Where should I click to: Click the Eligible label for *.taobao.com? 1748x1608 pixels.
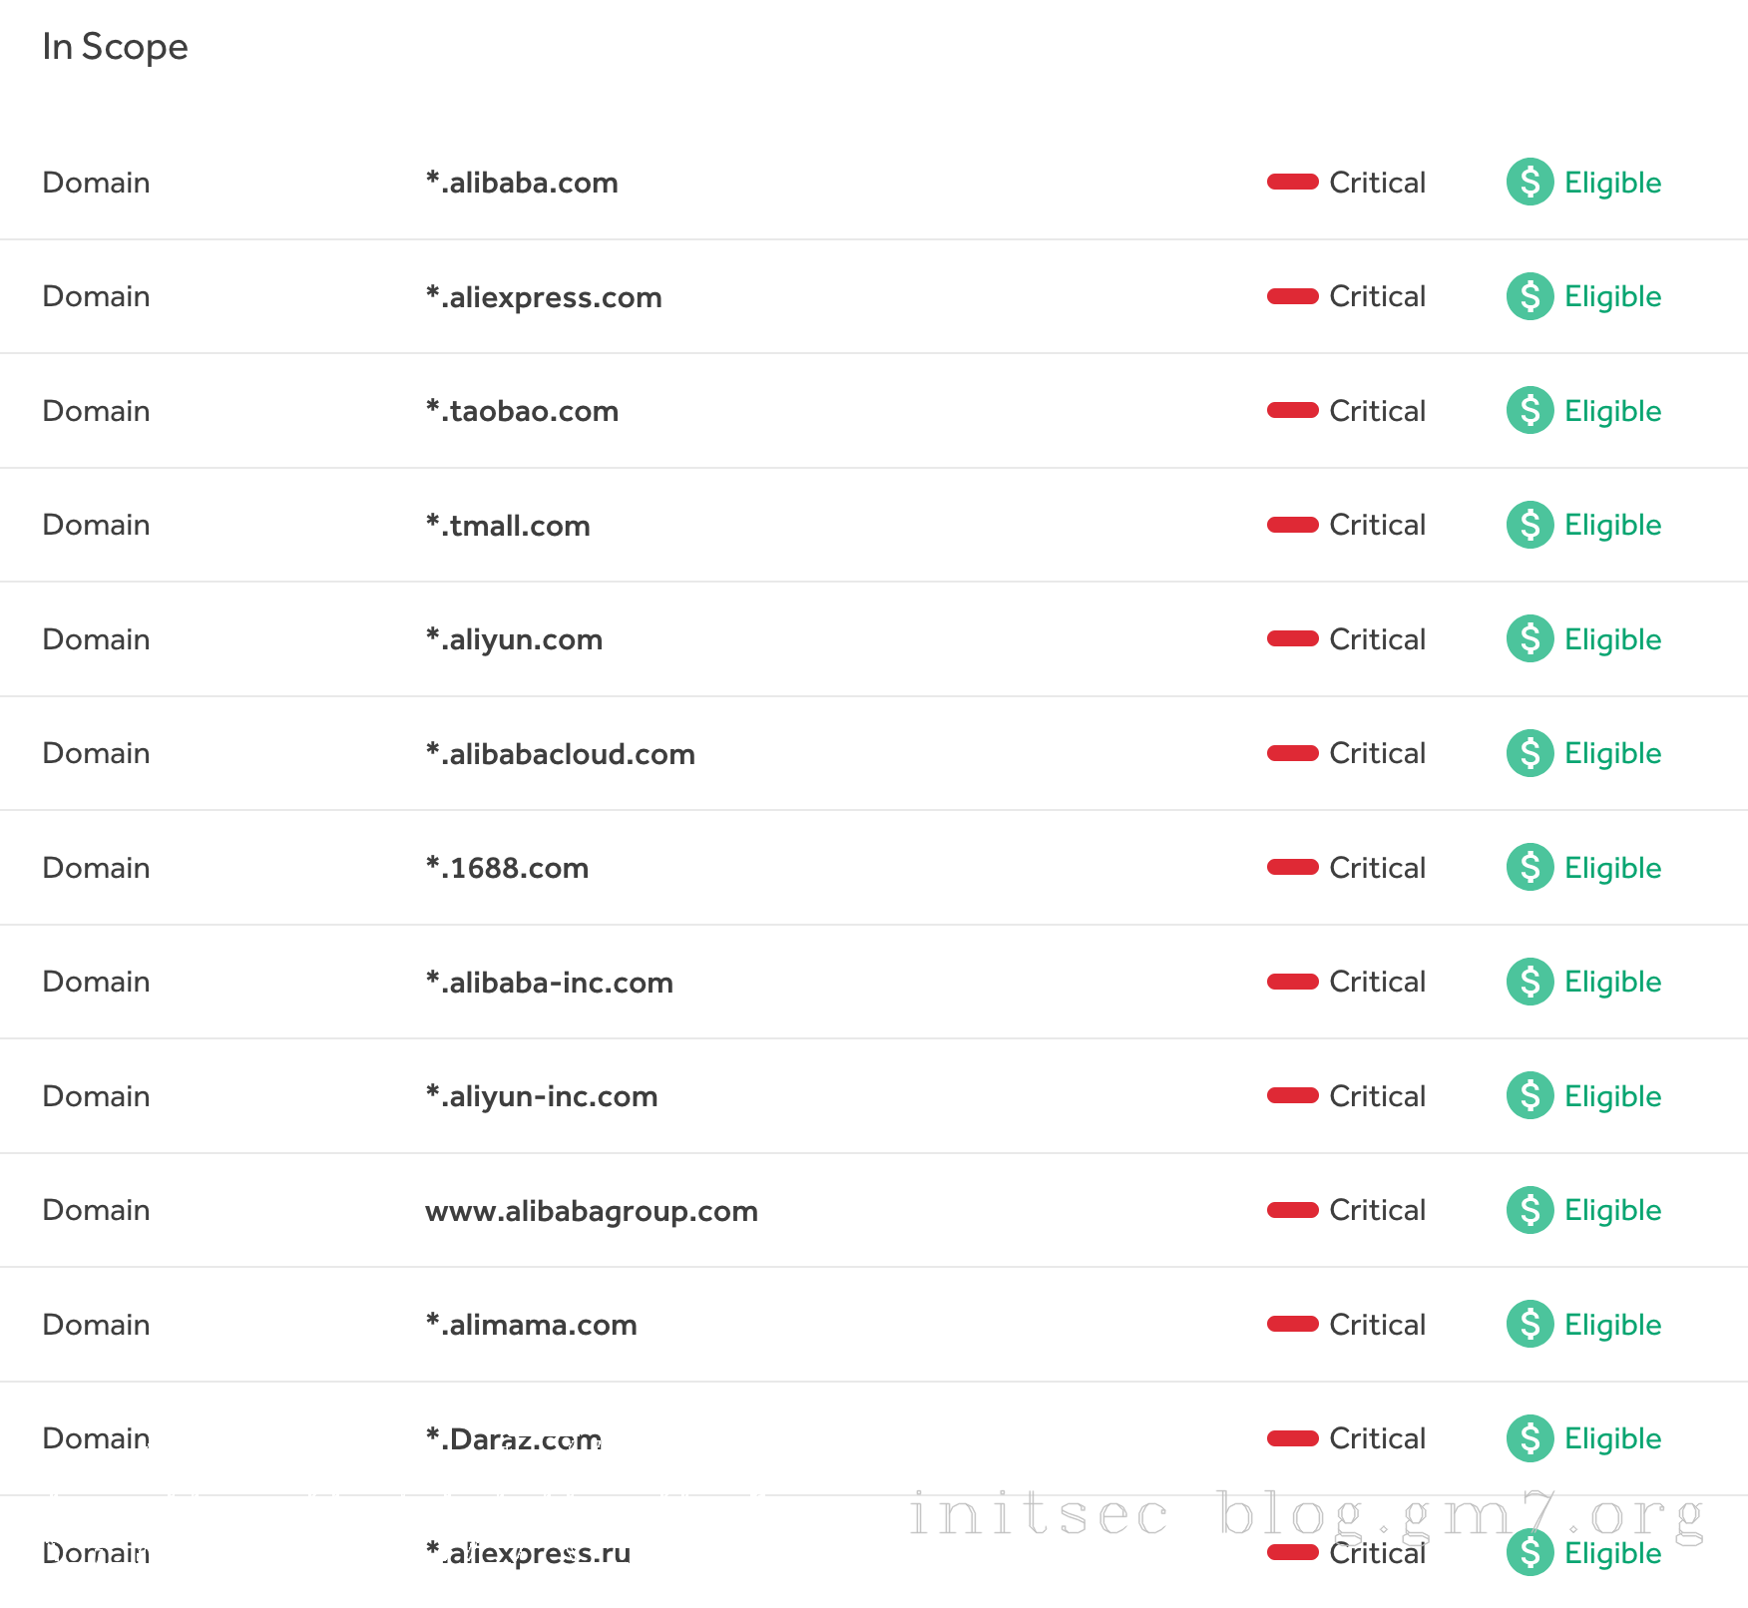coord(1612,411)
